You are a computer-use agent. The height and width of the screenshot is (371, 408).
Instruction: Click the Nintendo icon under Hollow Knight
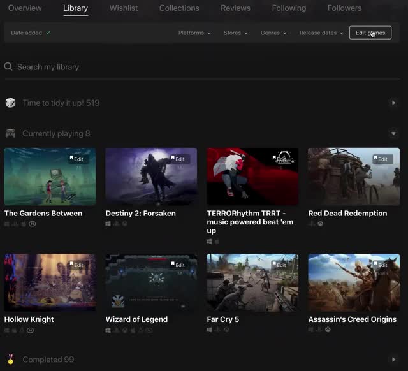pyautogui.click(x=30, y=330)
